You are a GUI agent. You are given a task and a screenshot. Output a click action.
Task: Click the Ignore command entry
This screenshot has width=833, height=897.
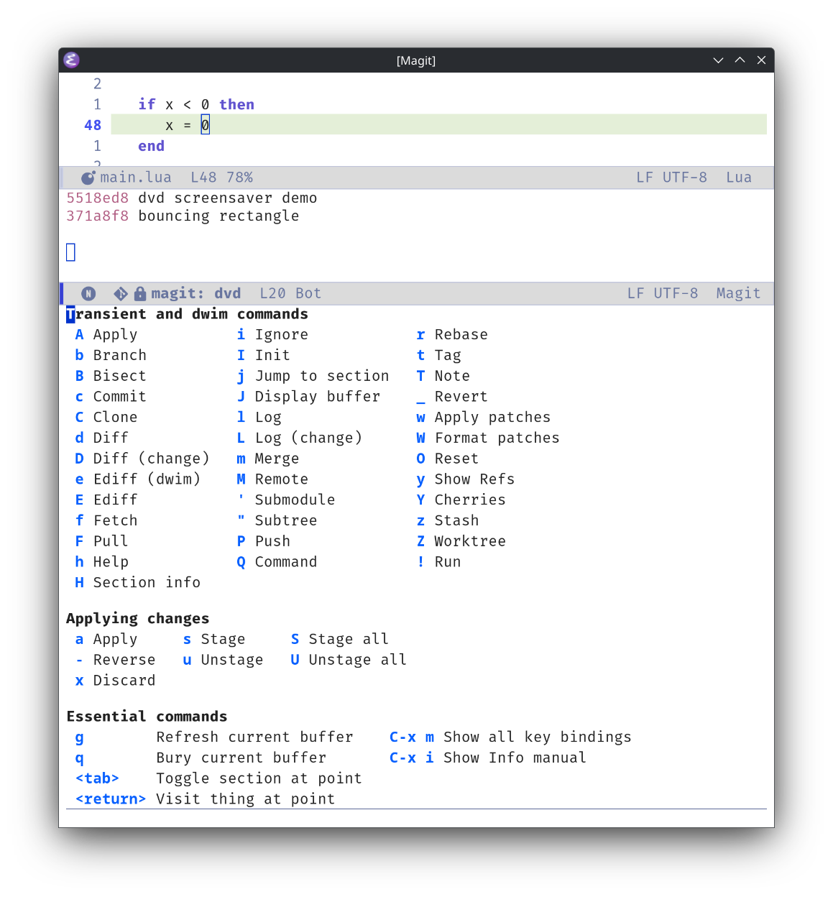point(272,335)
